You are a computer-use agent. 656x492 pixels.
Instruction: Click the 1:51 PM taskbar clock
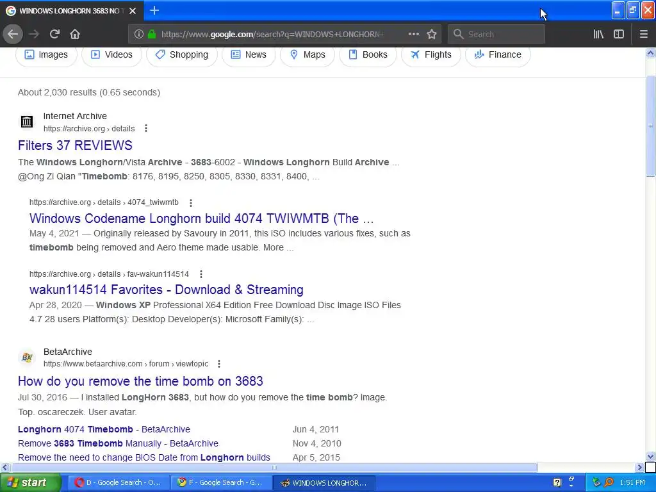(632, 483)
